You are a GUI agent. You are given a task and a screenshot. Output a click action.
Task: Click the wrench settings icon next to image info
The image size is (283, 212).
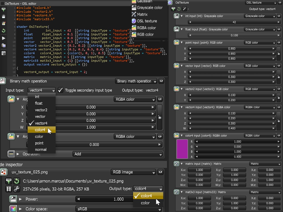coord(17,189)
